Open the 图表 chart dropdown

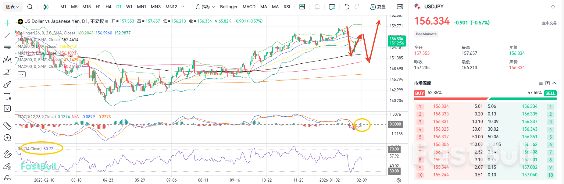12,7
